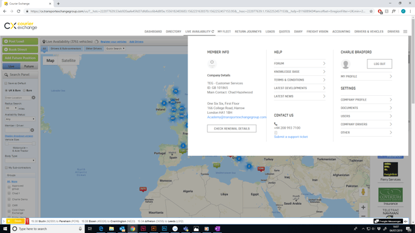Click the Freightlink Ferry Services thumbnail
415x233 pixels.
390,170
